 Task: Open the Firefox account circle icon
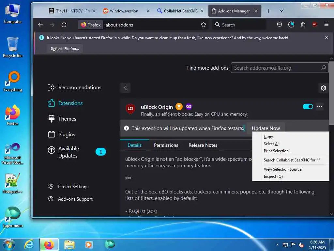point(291,25)
